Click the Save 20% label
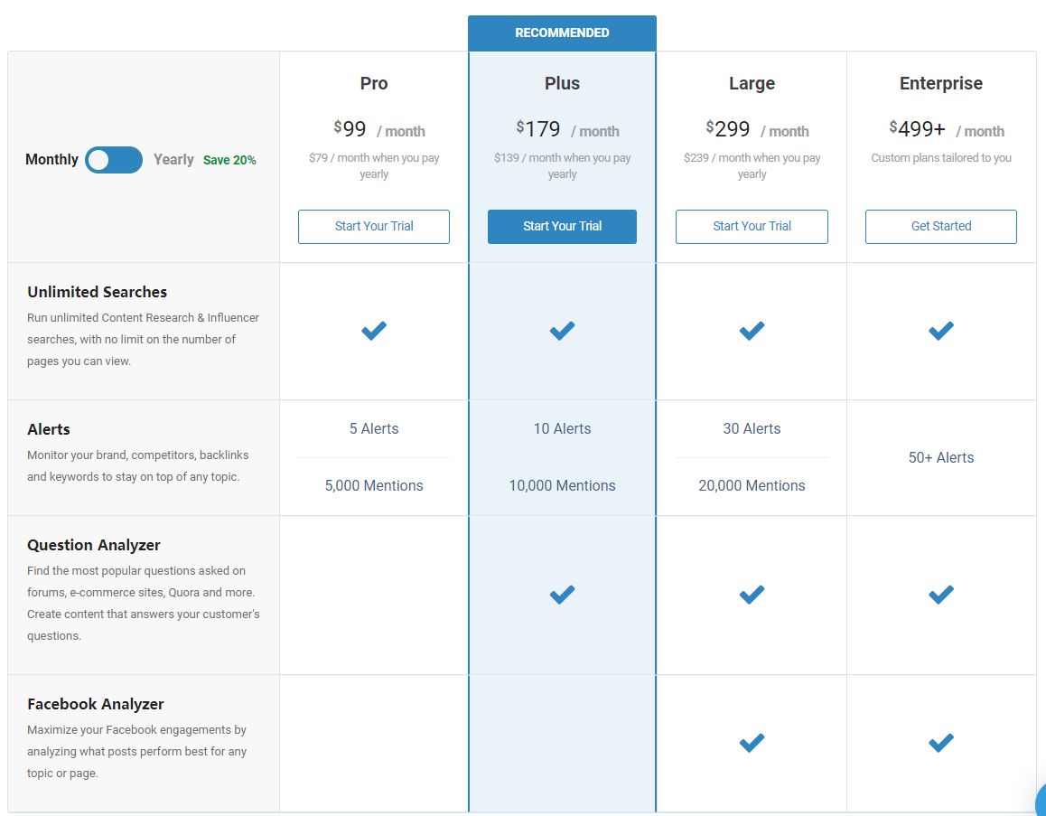The width and height of the screenshot is (1046, 816). click(229, 161)
